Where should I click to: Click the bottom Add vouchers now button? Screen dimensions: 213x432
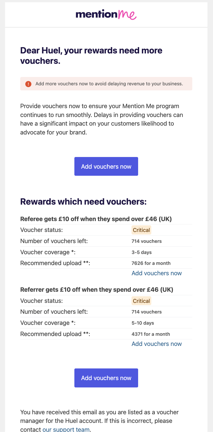click(x=106, y=378)
